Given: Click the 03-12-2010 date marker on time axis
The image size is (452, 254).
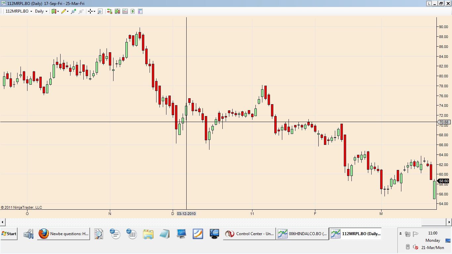Looking at the screenshot, I should coord(186,214).
